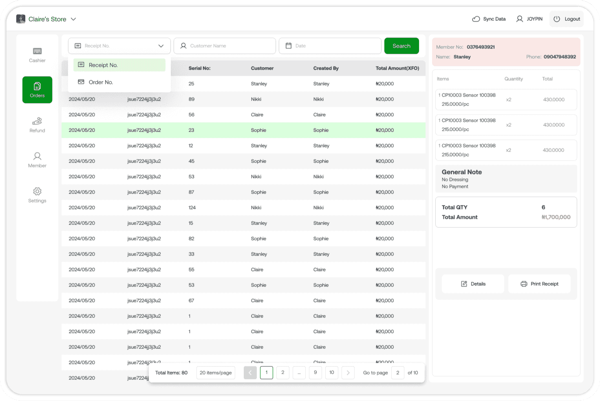Viewport: 600px width, 401px height.
Task: Go to next page arrow
Action: coord(348,372)
